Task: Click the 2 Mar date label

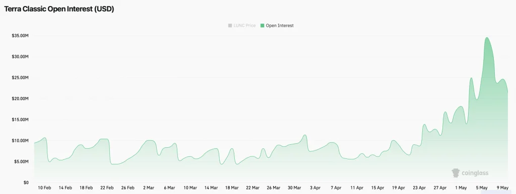Action: [149, 188]
